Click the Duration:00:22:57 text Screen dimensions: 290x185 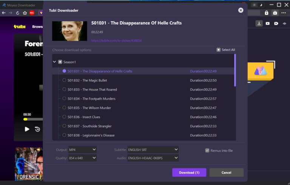(203, 99)
